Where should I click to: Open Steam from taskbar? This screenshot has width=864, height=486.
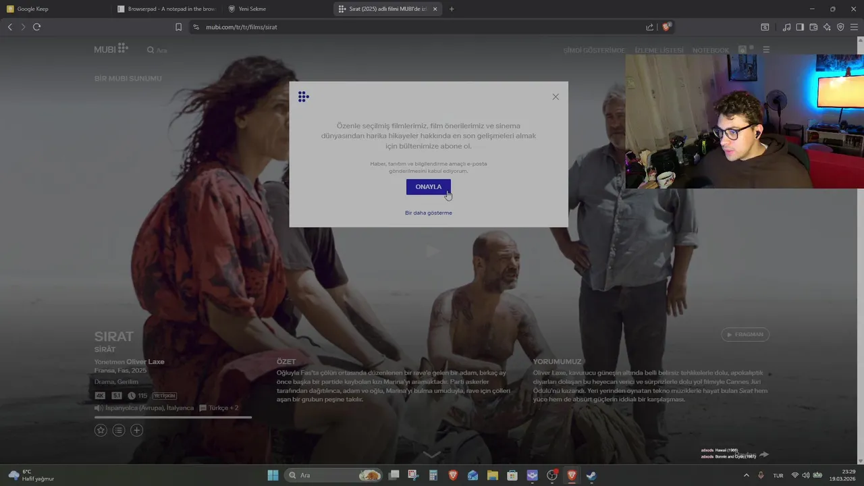(x=591, y=475)
